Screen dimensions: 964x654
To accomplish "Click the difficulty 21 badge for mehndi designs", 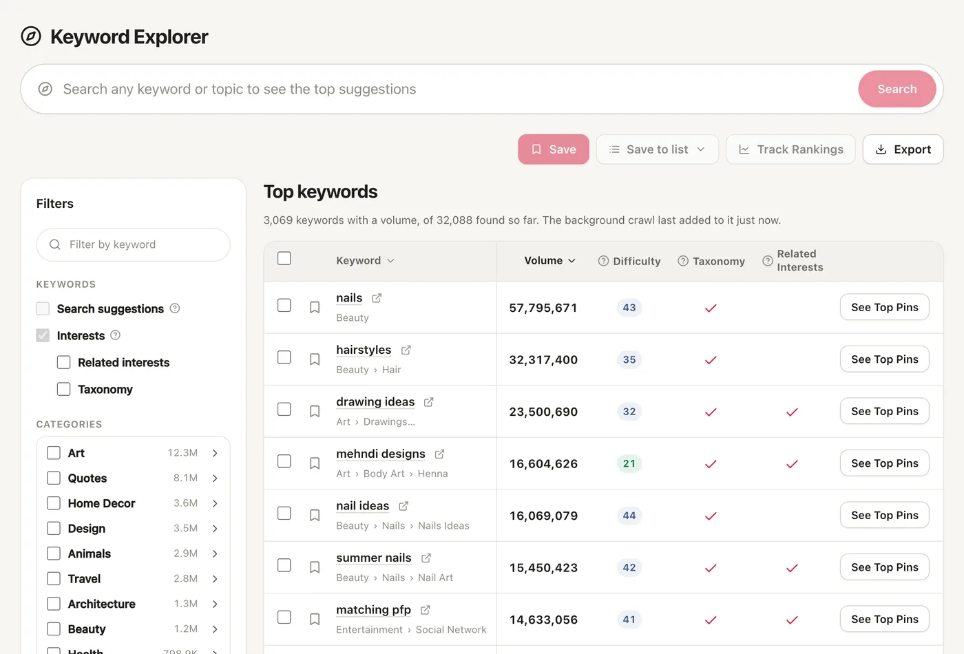I will [x=629, y=463].
